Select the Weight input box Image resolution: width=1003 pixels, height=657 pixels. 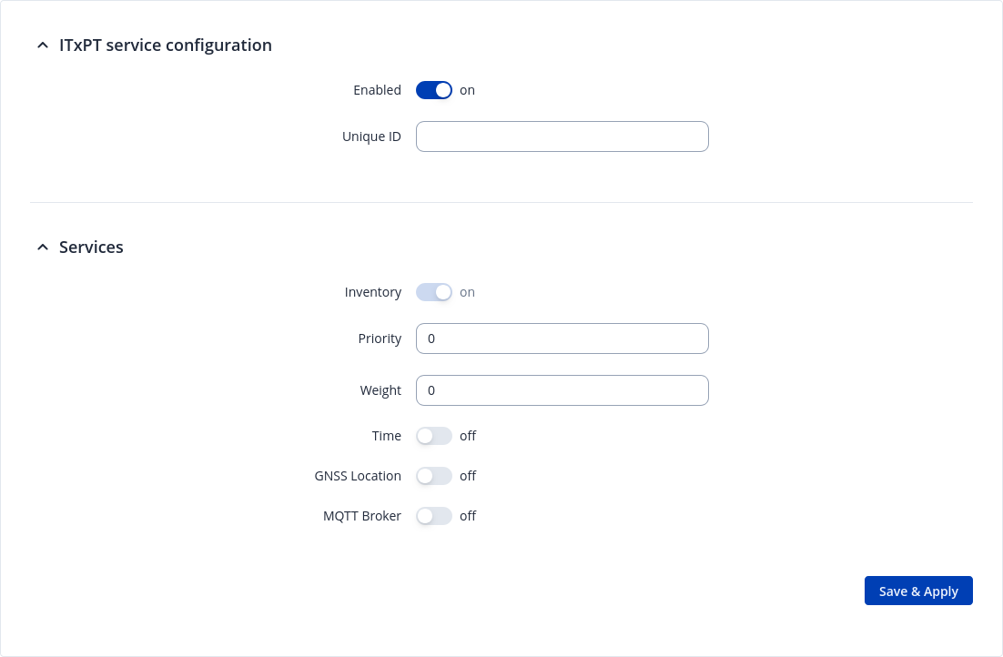coord(562,390)
